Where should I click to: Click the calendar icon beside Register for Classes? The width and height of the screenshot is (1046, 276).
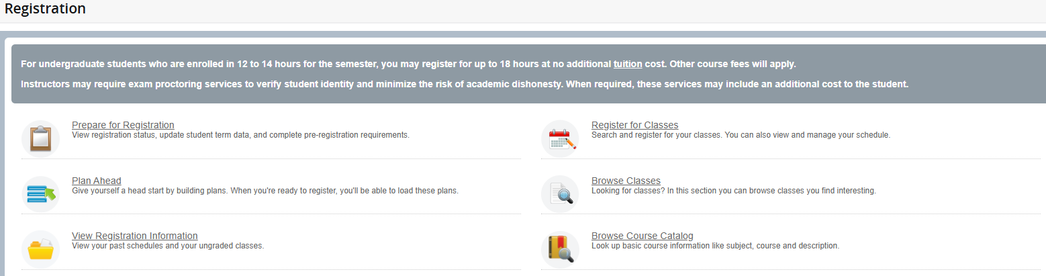(560, 138)
